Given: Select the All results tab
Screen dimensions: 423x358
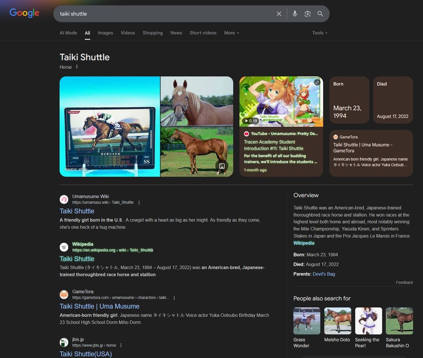Looking at the screenshot, I should [x=88, y=33].
